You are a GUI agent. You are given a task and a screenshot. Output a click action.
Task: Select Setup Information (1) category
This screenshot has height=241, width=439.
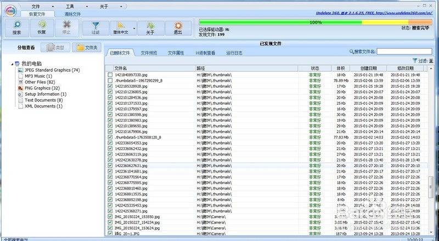pos(46,94)
